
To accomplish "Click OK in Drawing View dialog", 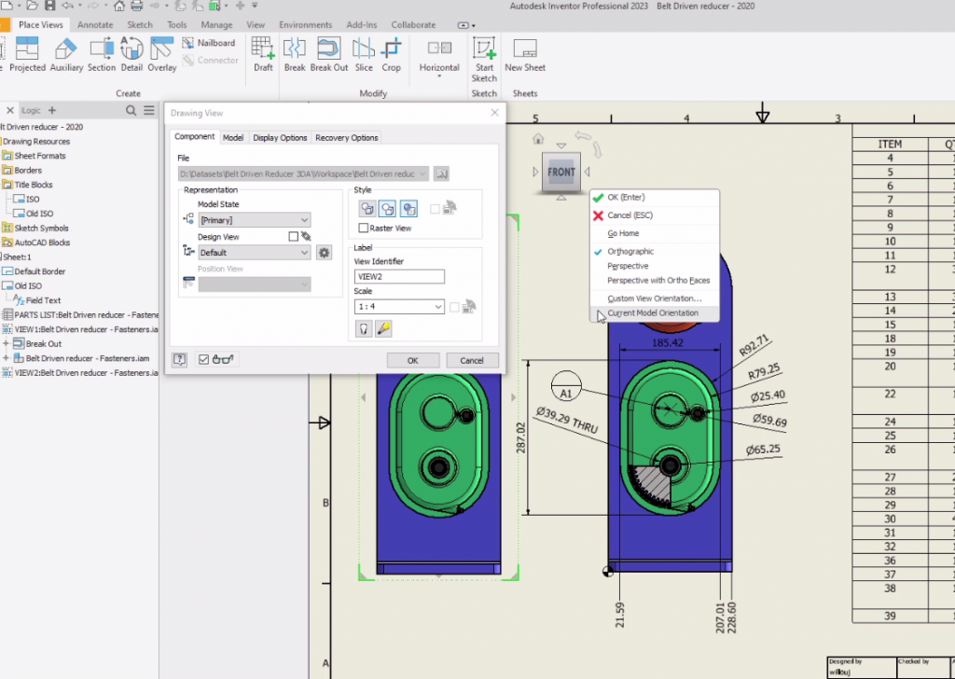I will pos(412,360).
